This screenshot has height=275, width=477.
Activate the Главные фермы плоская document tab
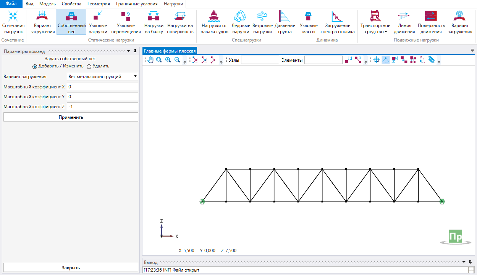(x=170, y=51)
